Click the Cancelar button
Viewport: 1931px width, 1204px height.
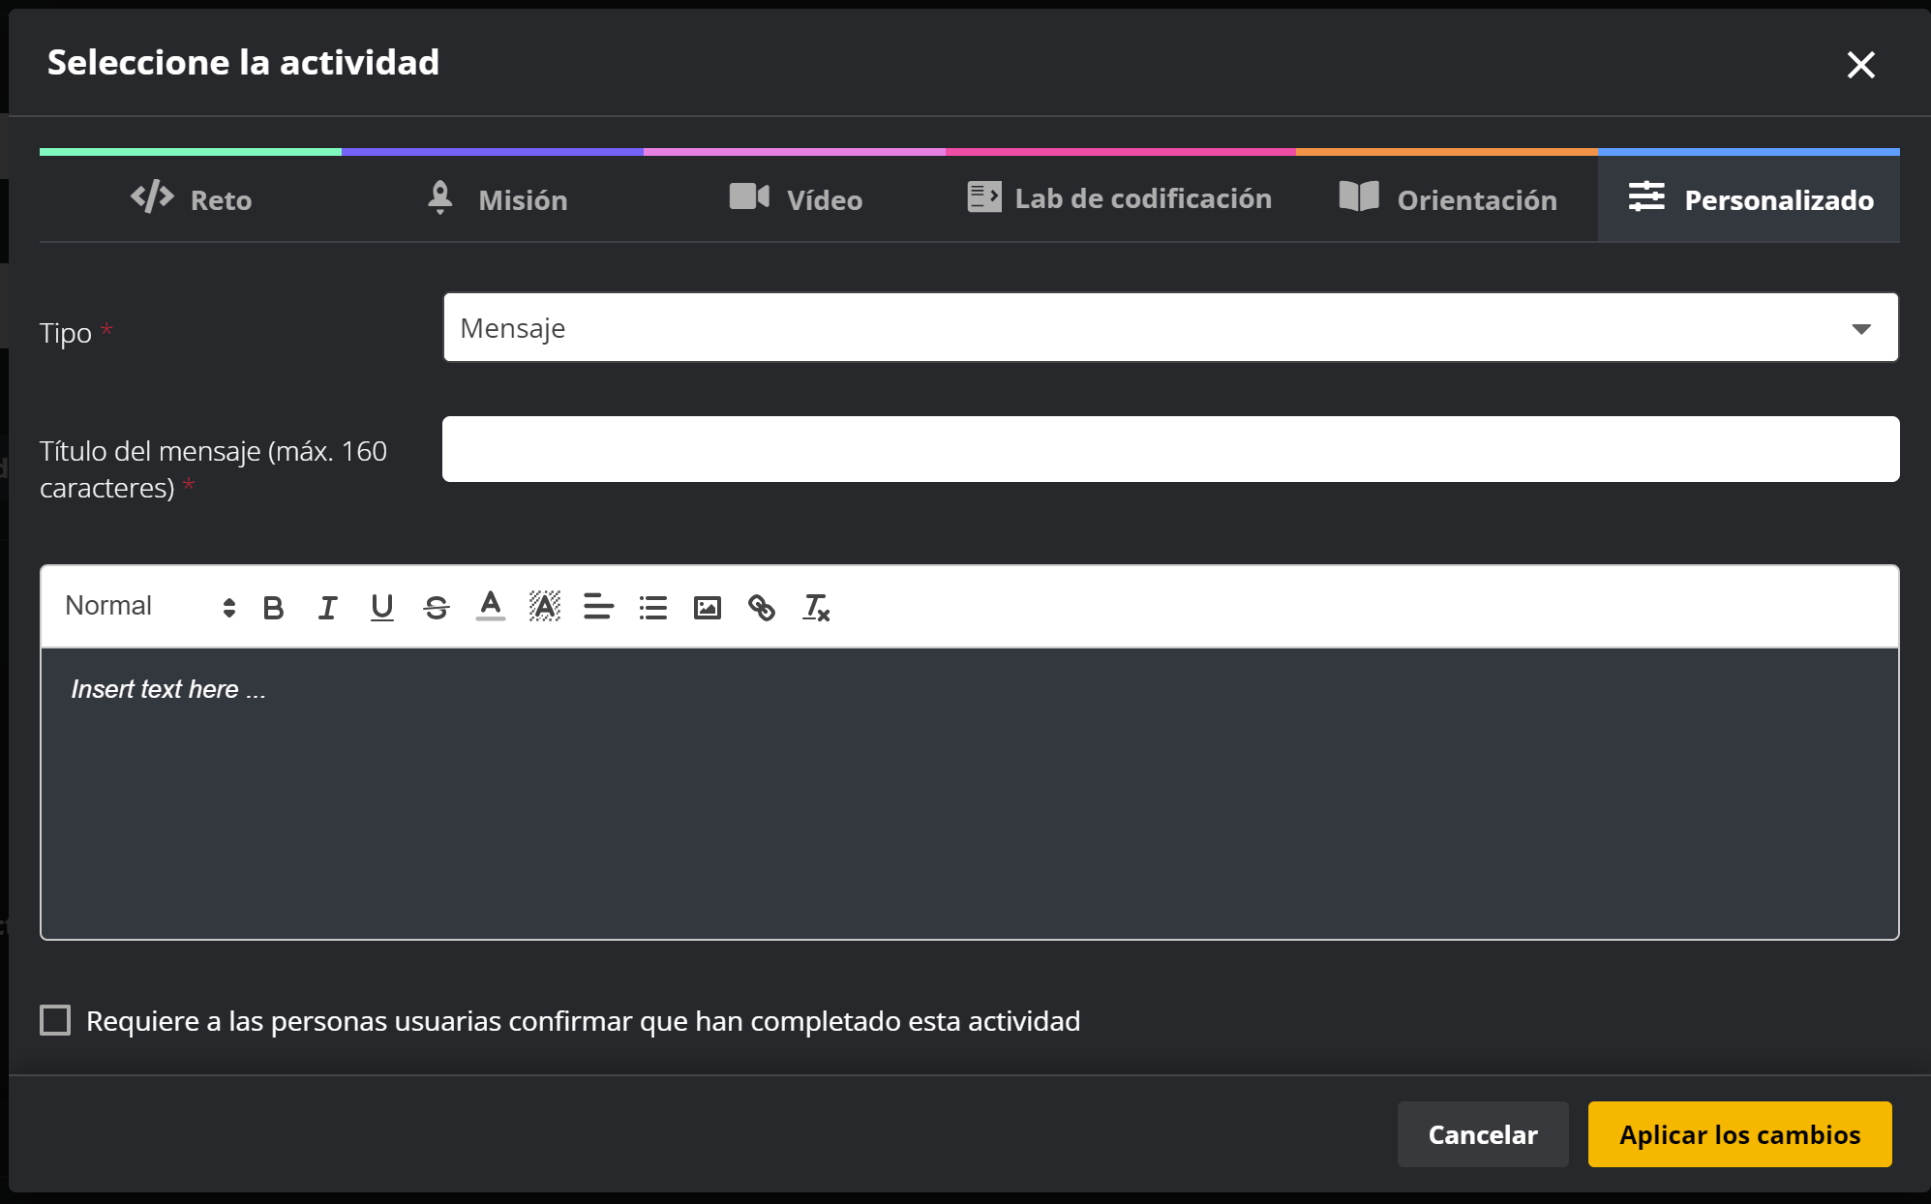pos(1483,1134)
